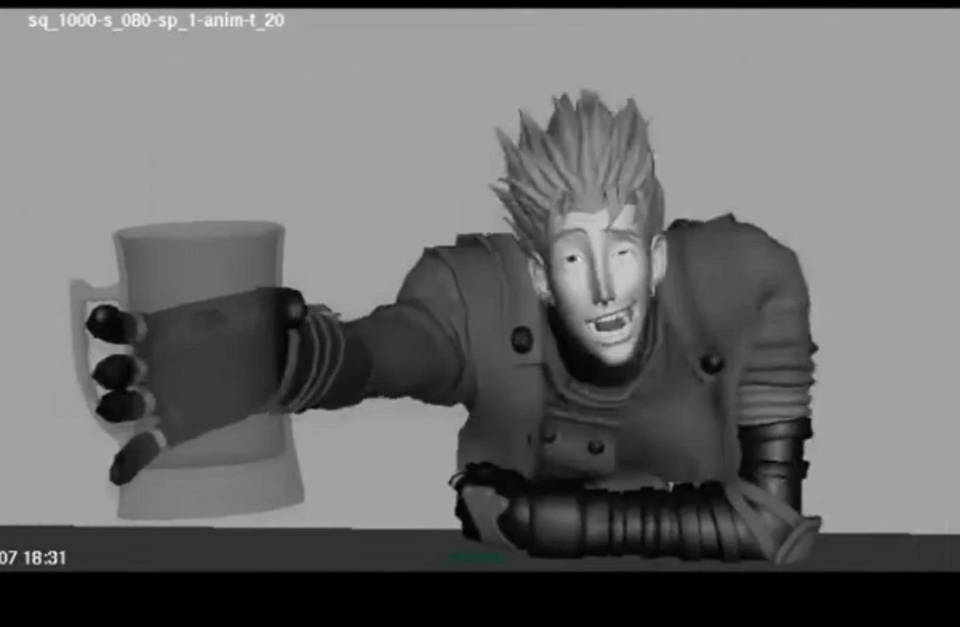Click the timestamp text 07 18:31
The image size is (960, 627).
tap(33, 558)
